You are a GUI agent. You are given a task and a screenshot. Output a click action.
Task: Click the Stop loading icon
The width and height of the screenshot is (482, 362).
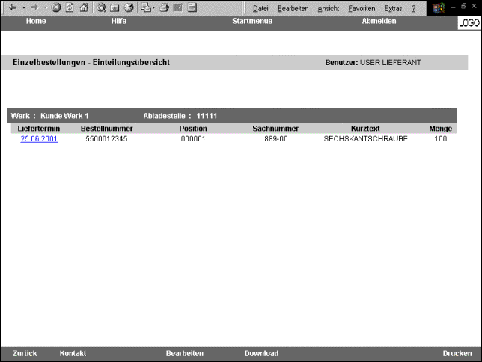pos(56,7)
